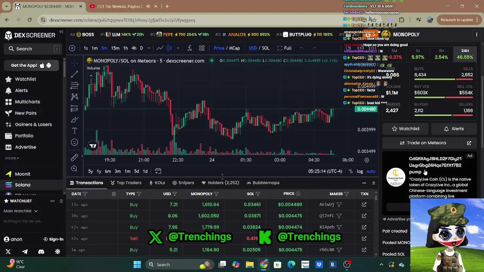Set chart range to 5d
This screenshot has height=272, width=484.
(137, 171)
